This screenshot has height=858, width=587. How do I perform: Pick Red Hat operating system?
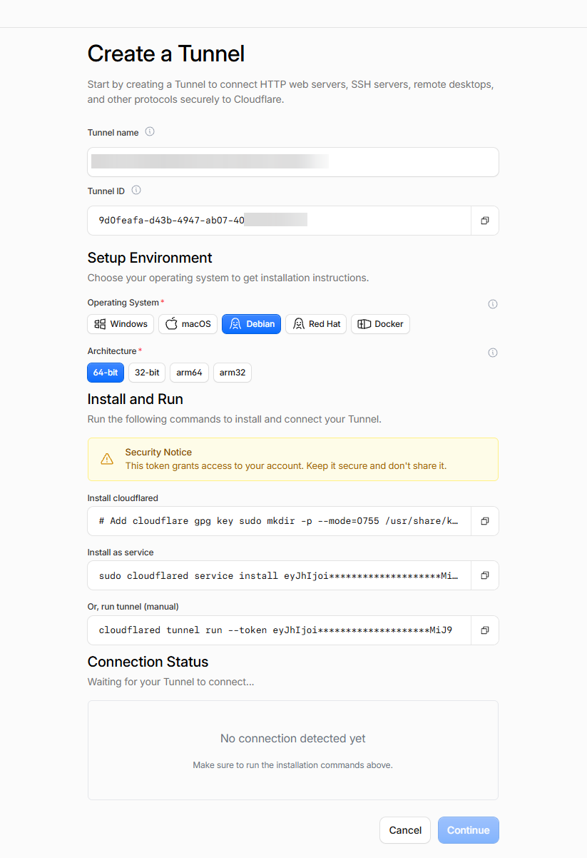click(316, 324)
